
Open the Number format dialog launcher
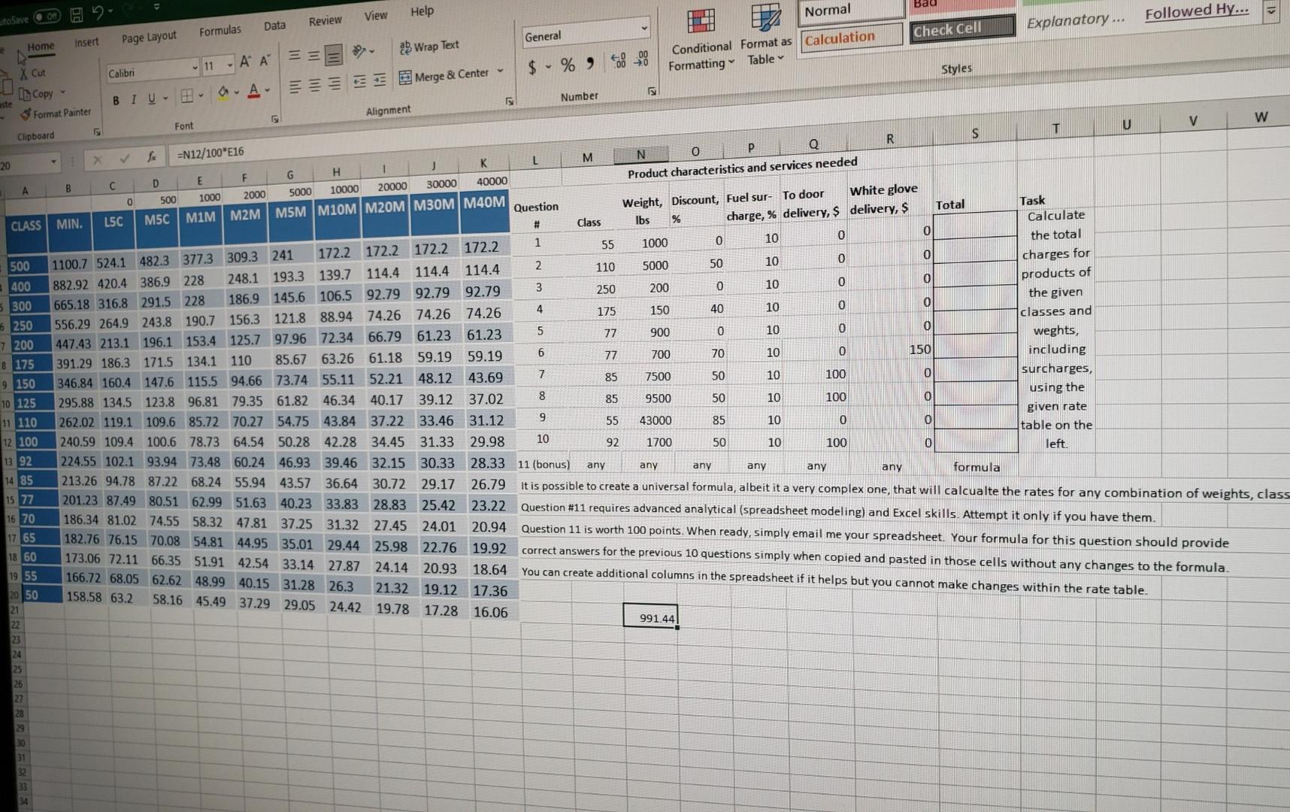click(652, 91)
